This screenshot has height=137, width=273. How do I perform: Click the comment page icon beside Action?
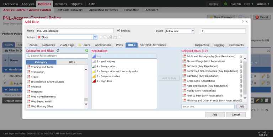click(119, 37)
